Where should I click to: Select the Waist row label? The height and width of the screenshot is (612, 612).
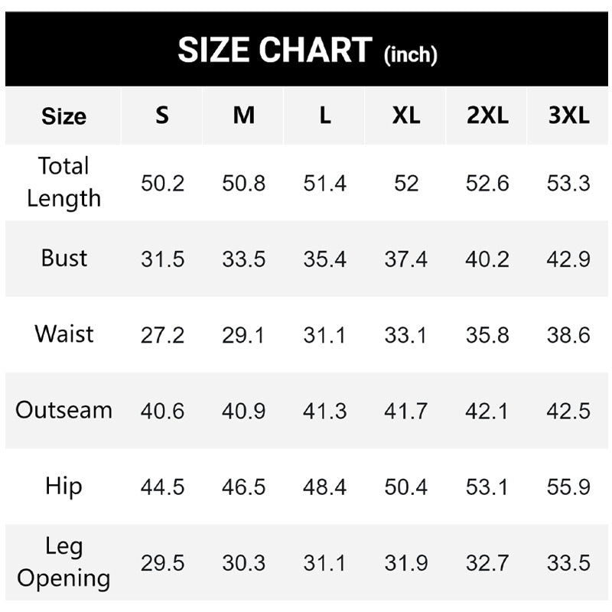pos(63,334)
